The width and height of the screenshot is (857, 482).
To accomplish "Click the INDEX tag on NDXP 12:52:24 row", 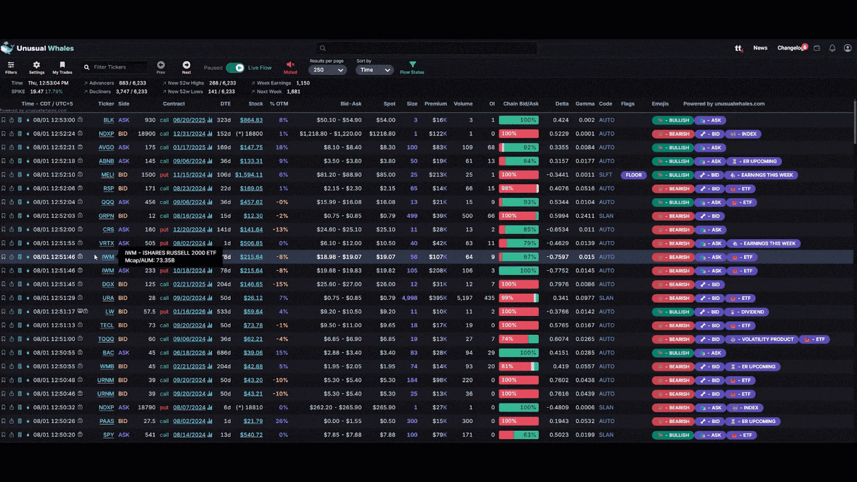I will [x=744, y=134].
